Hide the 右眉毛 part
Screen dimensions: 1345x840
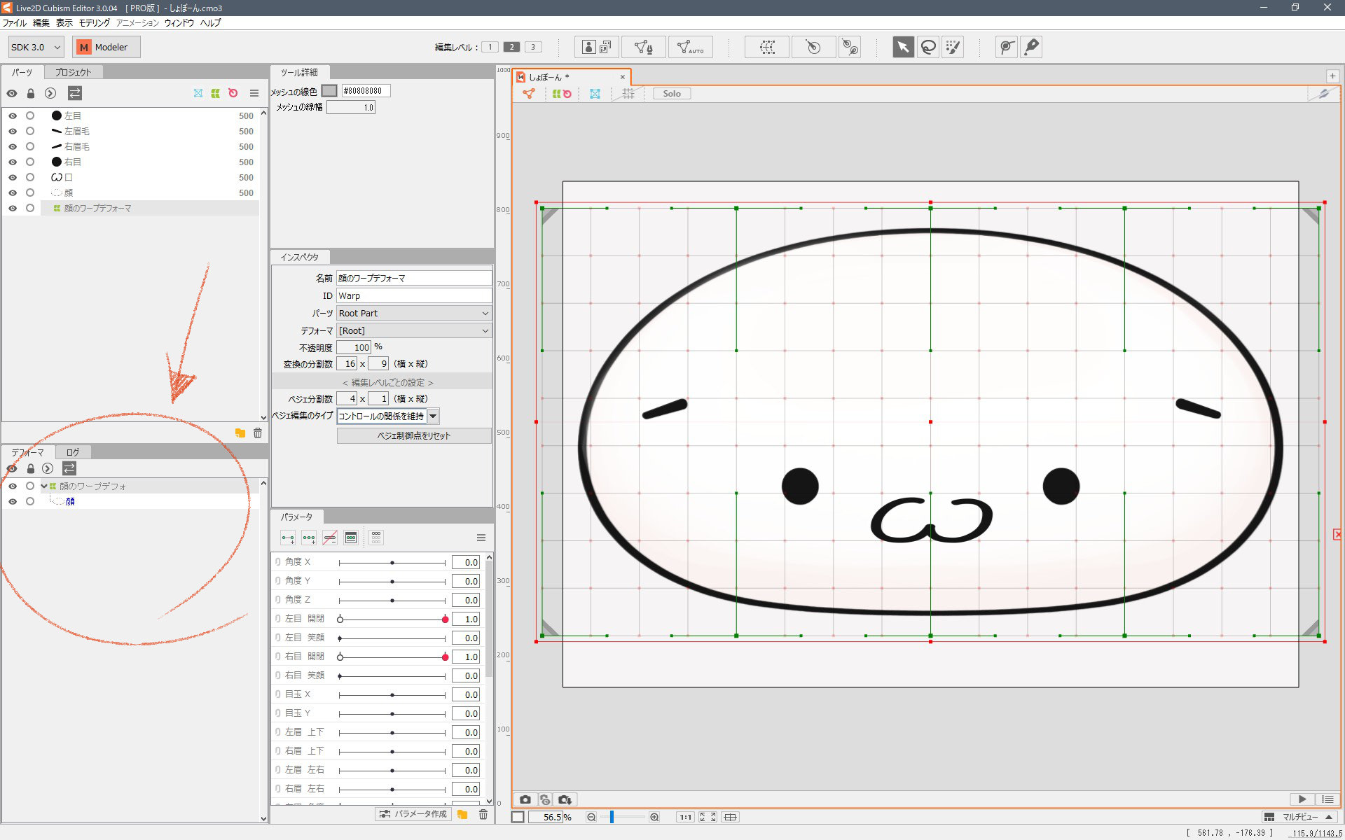pos(13,146)
